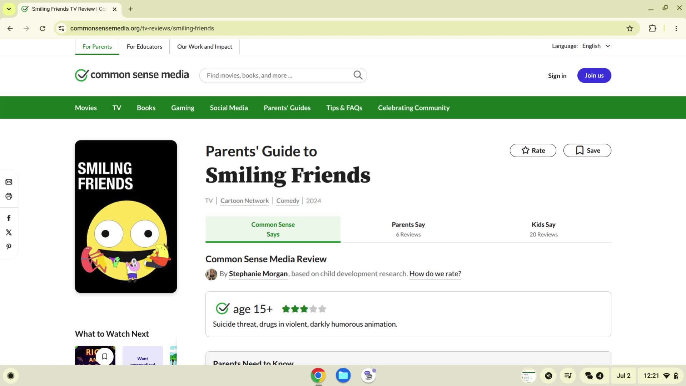The height and width of the screenshot is (386, 686).
Task: Open the Tips & FAQs menu
Action: pyautogui.click(x=344, y=108)
